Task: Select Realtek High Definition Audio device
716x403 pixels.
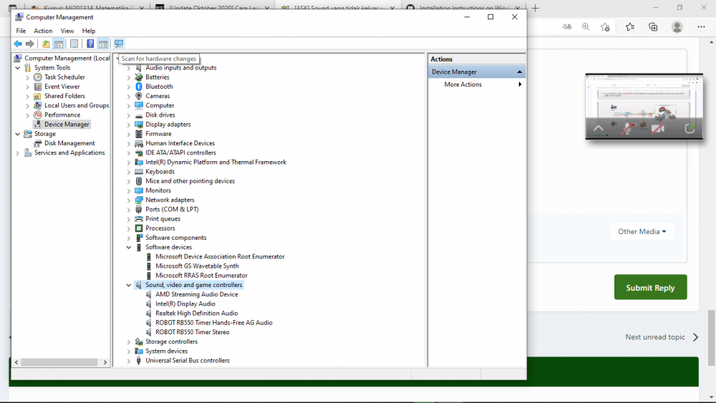Action: pos(196,314)
